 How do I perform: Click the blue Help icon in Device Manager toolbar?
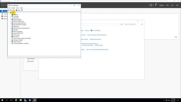[17, 10]
